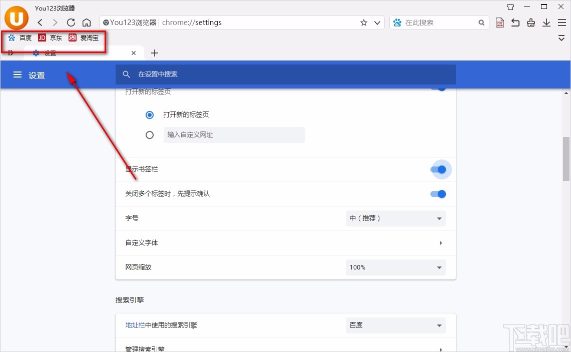Change 地址栏 search engine via 百度 dropdown
Viewport: 571px width, 352px height.
click(395, 325)
